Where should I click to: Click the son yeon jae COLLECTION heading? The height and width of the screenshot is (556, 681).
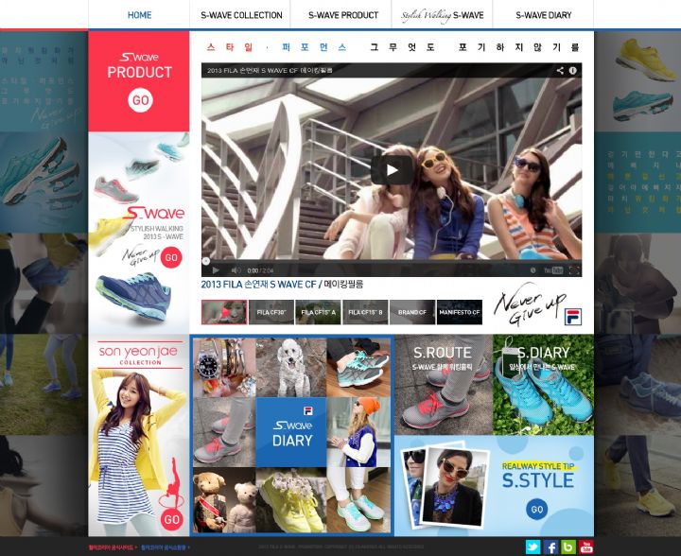139,355
